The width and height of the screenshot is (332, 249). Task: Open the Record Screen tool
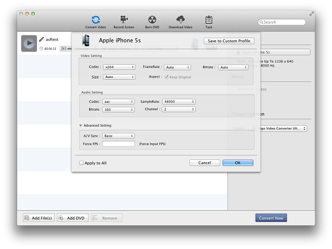(x=123, y=22)
